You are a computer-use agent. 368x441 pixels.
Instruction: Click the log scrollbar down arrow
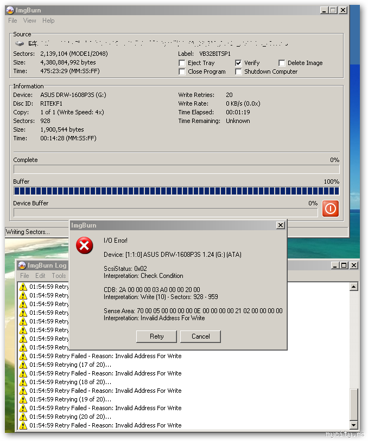[354, 425]
